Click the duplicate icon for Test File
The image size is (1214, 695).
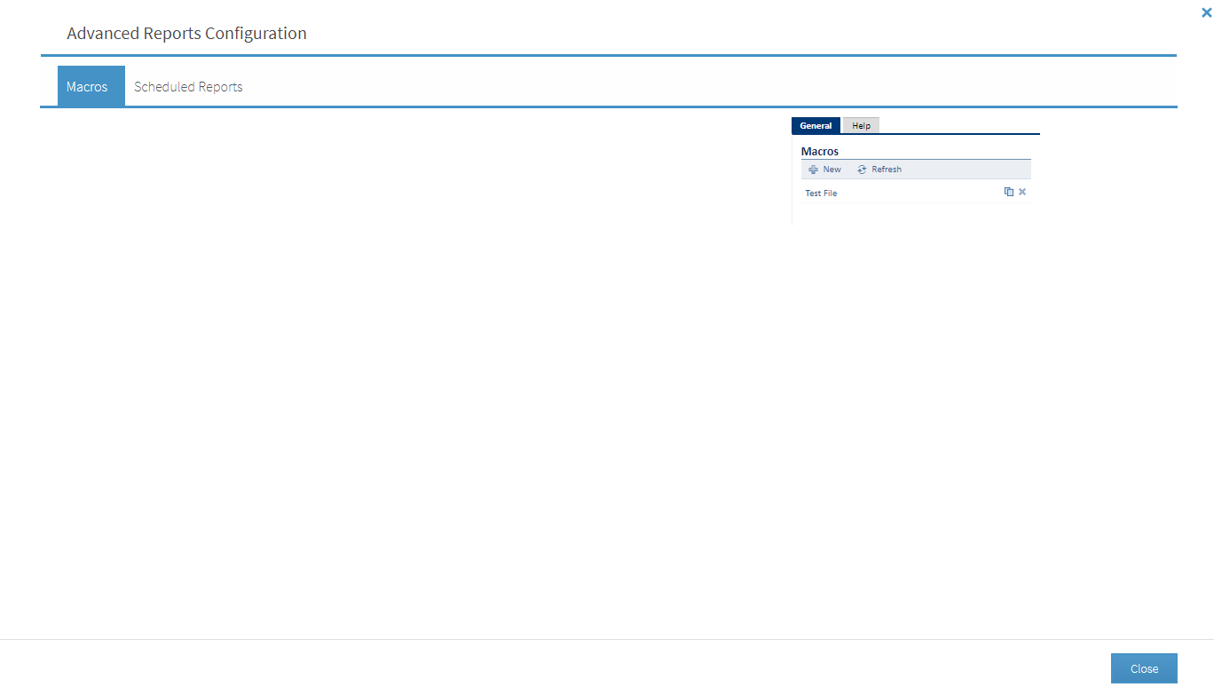pyautogui.click(x=1008, y=192)
